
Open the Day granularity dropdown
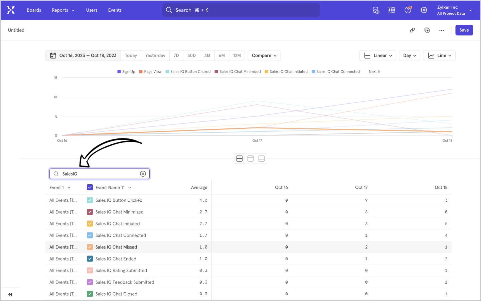[410, 56]
